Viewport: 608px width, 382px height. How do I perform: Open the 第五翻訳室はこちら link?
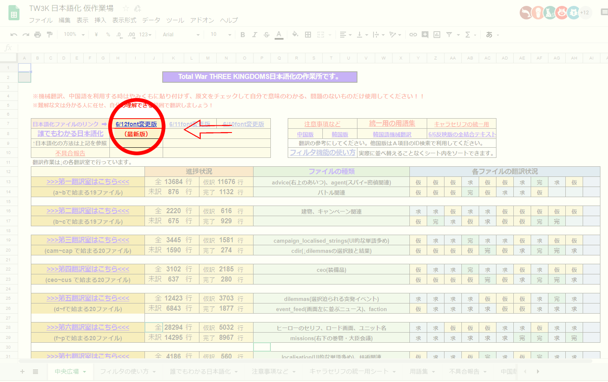tap(88, 298)
